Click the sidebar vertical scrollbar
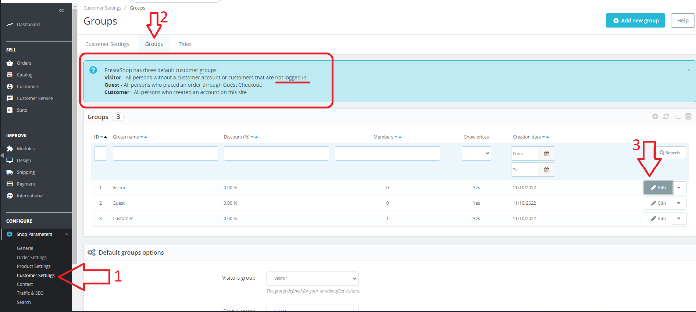 click(x=75, y=136)
